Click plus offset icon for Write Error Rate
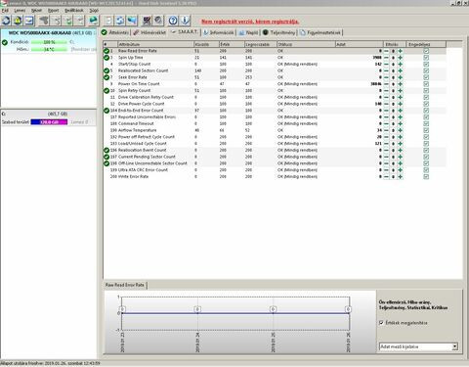Screen dimensions: 469x367 401,176
